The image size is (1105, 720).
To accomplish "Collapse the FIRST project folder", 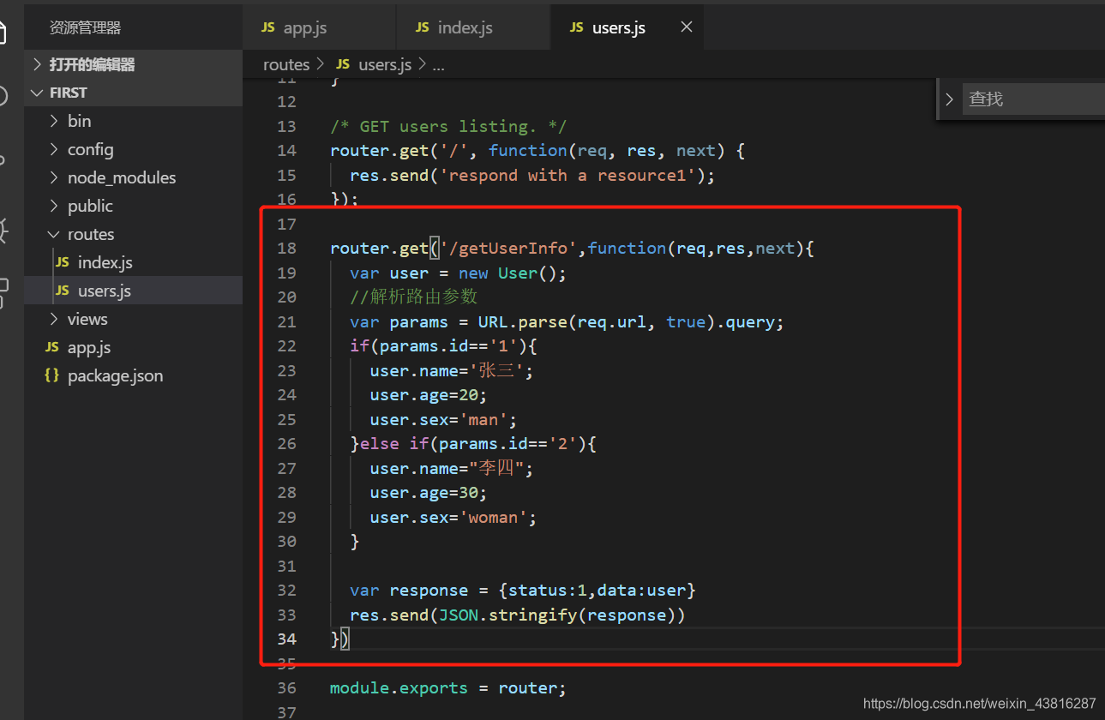I will tap(133, 93).
